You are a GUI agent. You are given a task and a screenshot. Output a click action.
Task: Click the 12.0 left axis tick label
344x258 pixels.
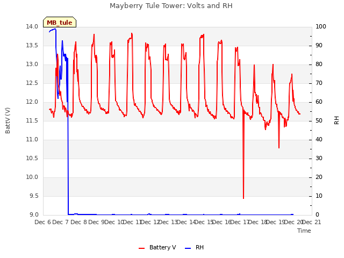[32, 102]
